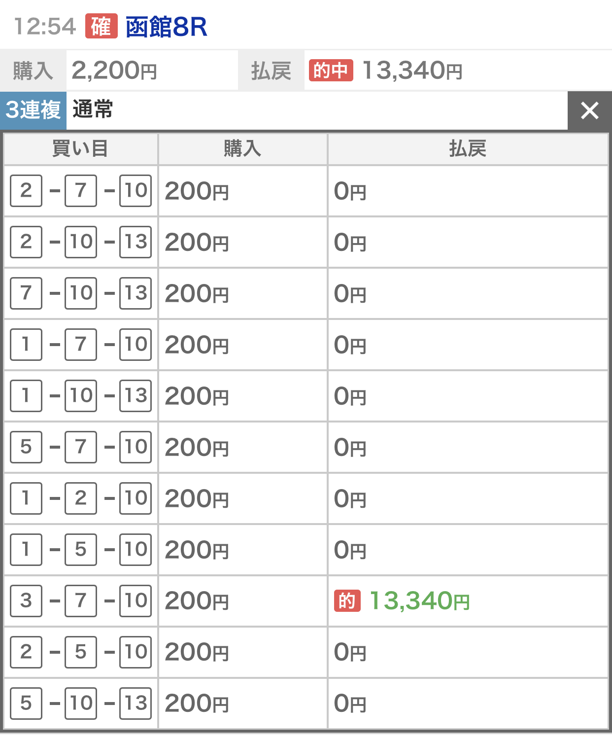Image resolution: width=612 pixels, height=740 pixels.
Task: Click number box 2 in row 2-7-10
Action: tap(26, 191)
